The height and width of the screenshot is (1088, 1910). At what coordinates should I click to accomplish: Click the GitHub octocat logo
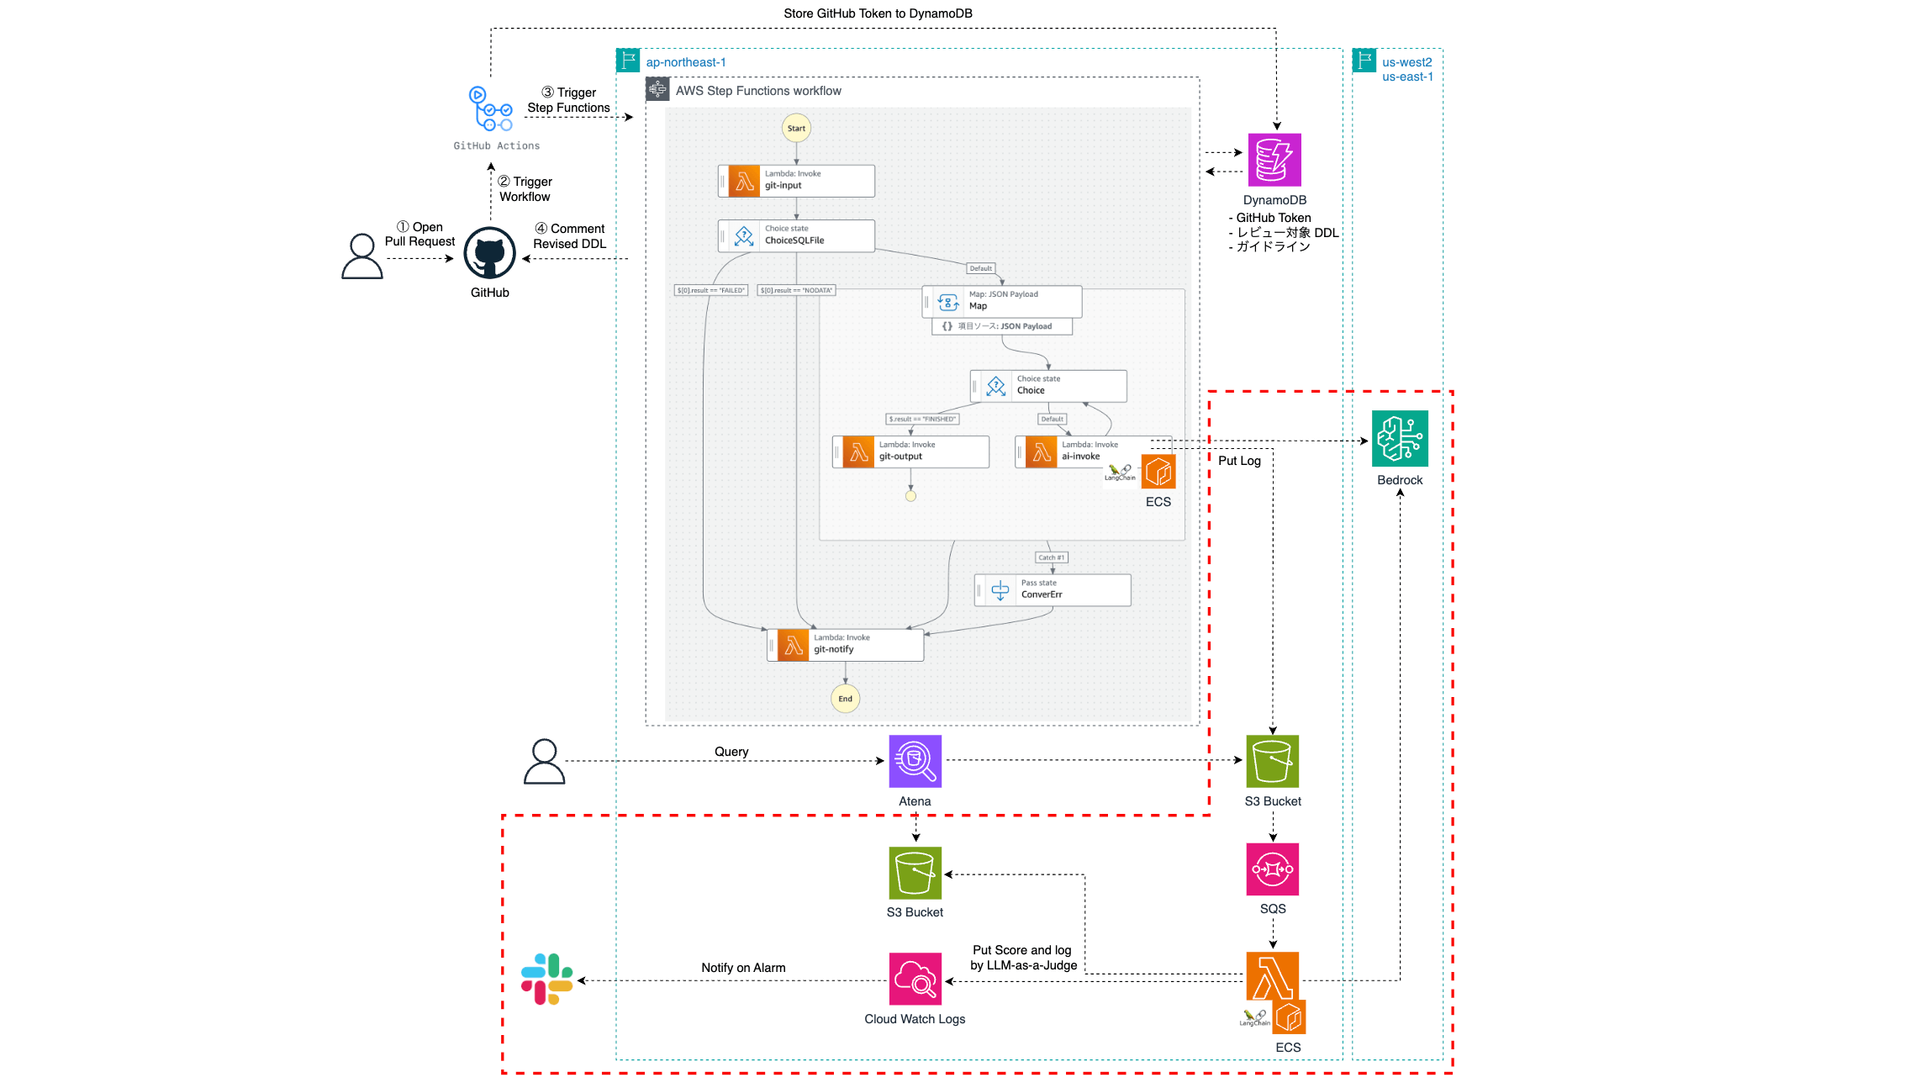(x=490, y=252)
